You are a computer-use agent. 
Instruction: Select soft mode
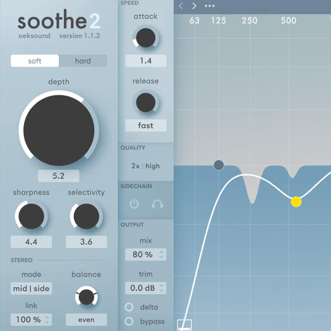(x=35, y=61)
